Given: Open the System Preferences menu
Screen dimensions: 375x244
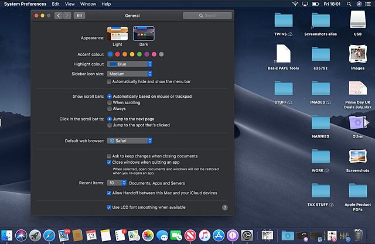Looking at the screenshot, I should point(25,4).
